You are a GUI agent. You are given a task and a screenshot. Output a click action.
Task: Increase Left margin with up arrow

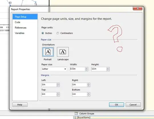tap(58, 84)
